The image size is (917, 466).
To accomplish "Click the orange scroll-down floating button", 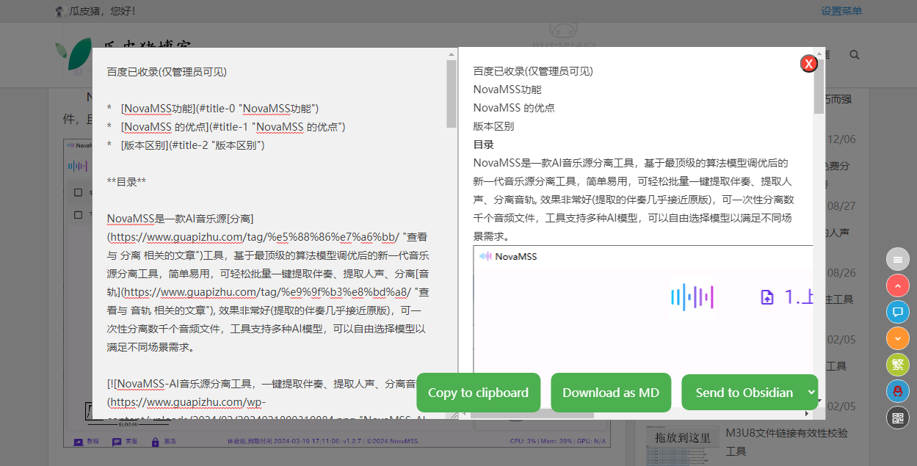I will pyautogui.click(x=898, y=338).
